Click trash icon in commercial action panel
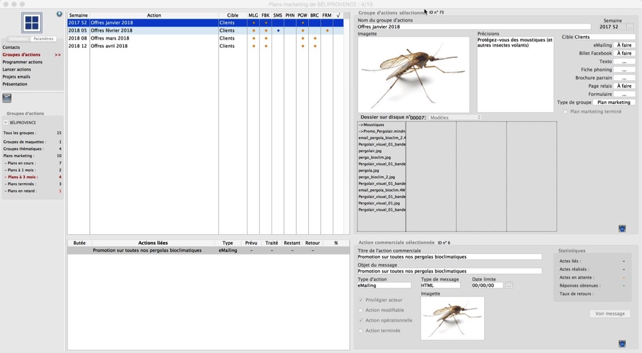This screenshot has width=642, height=353. (x=622, y=343)
